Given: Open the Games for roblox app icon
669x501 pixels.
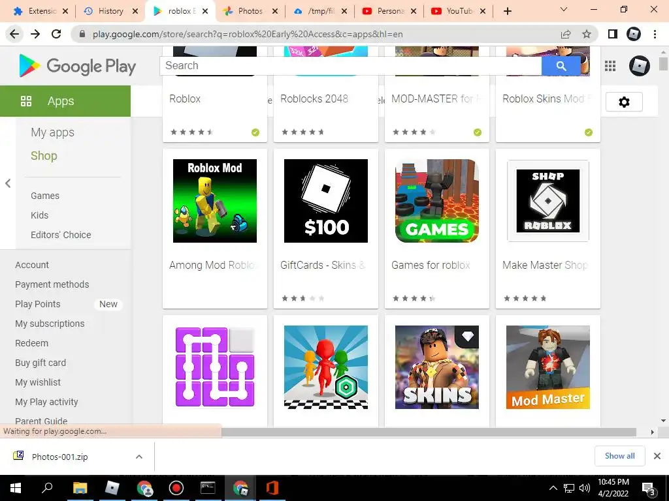Looking at the screenshot, I should coord(437,201).
